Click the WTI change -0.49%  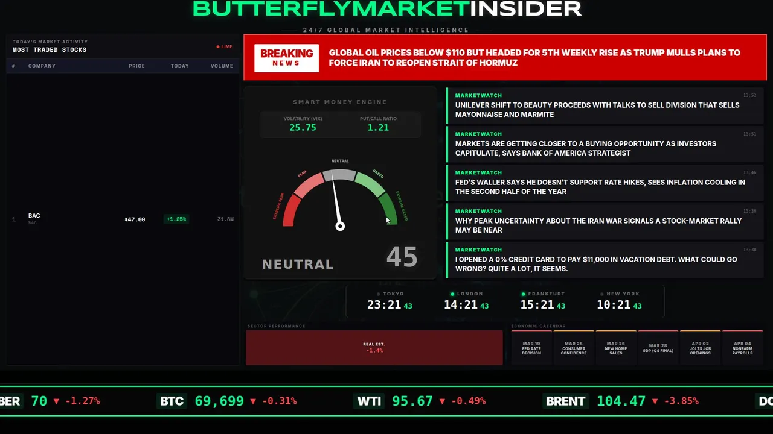469,401
